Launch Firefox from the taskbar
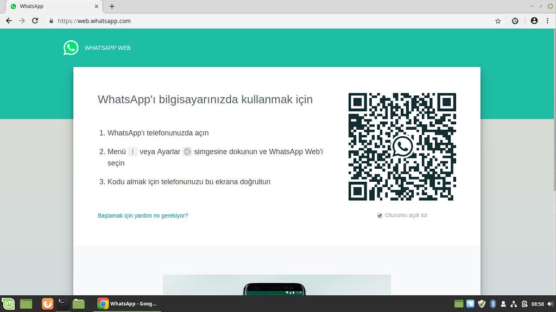The image size is (556, 312). point(48,304)
